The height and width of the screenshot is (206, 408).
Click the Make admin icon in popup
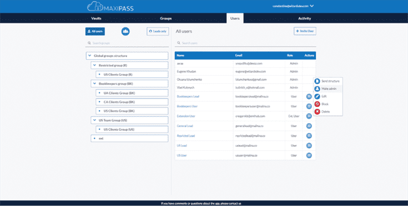tap(317, 89)
